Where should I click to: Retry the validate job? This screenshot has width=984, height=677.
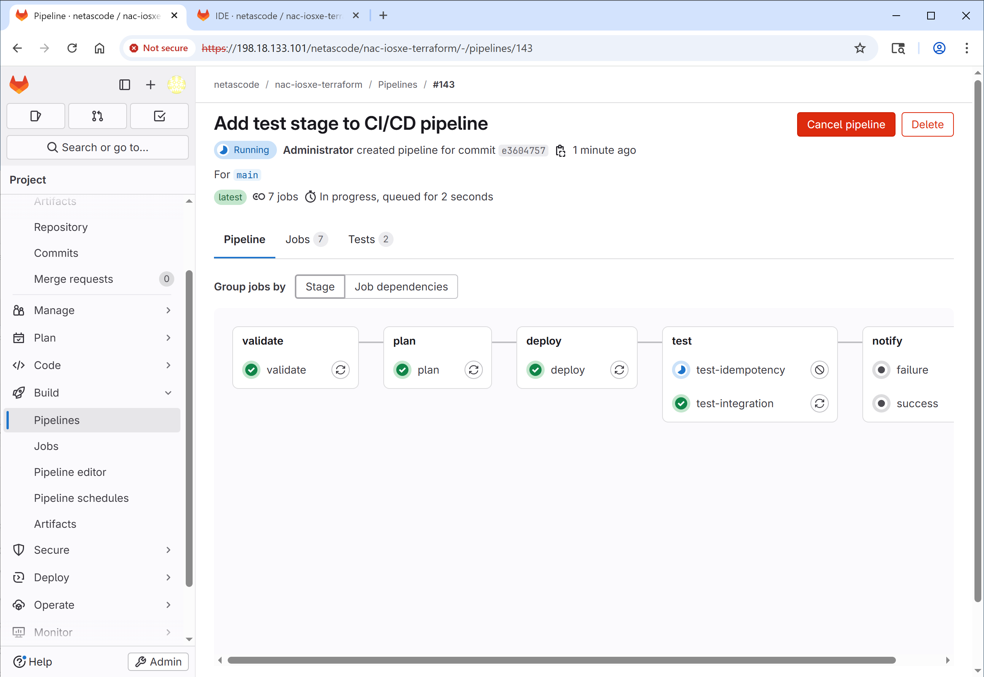(341, 370)
